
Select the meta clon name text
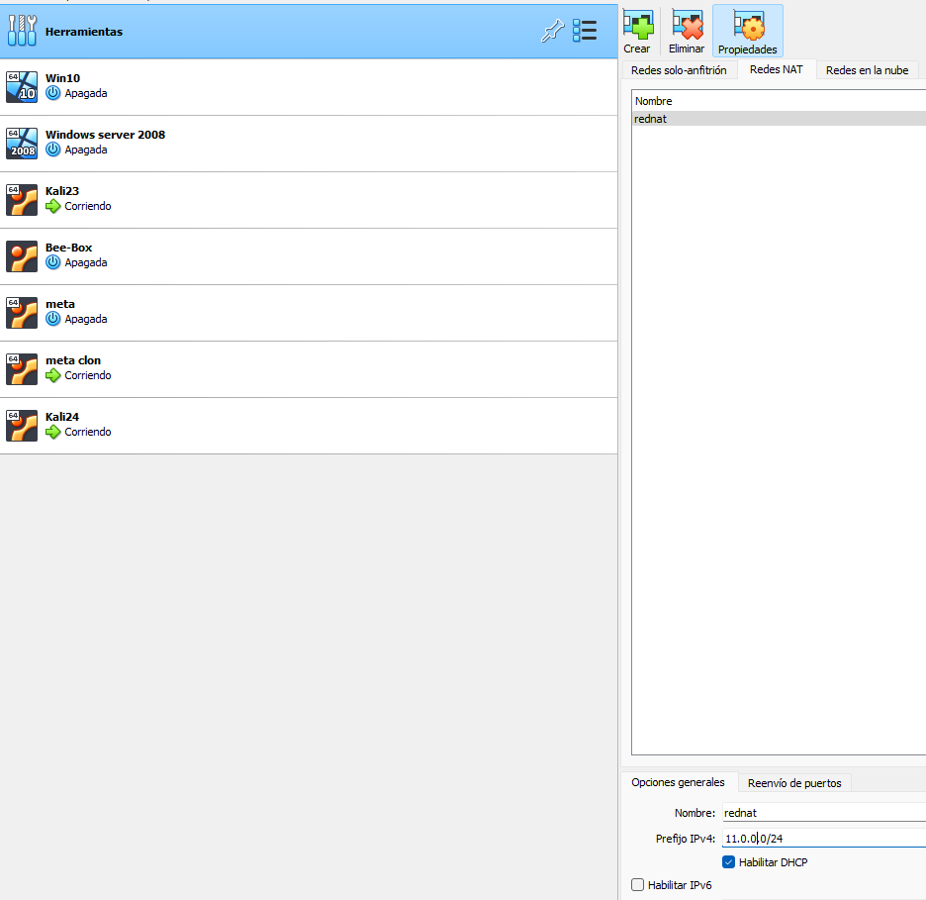click(73, 360)
